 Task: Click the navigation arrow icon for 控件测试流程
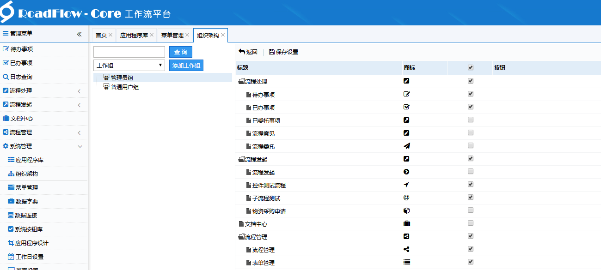(406, 185)
